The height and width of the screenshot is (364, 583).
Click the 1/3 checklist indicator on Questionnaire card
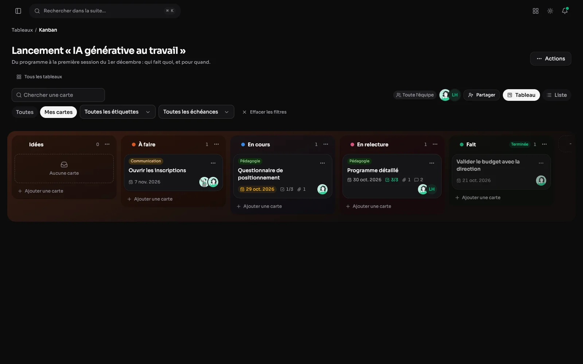287,189
